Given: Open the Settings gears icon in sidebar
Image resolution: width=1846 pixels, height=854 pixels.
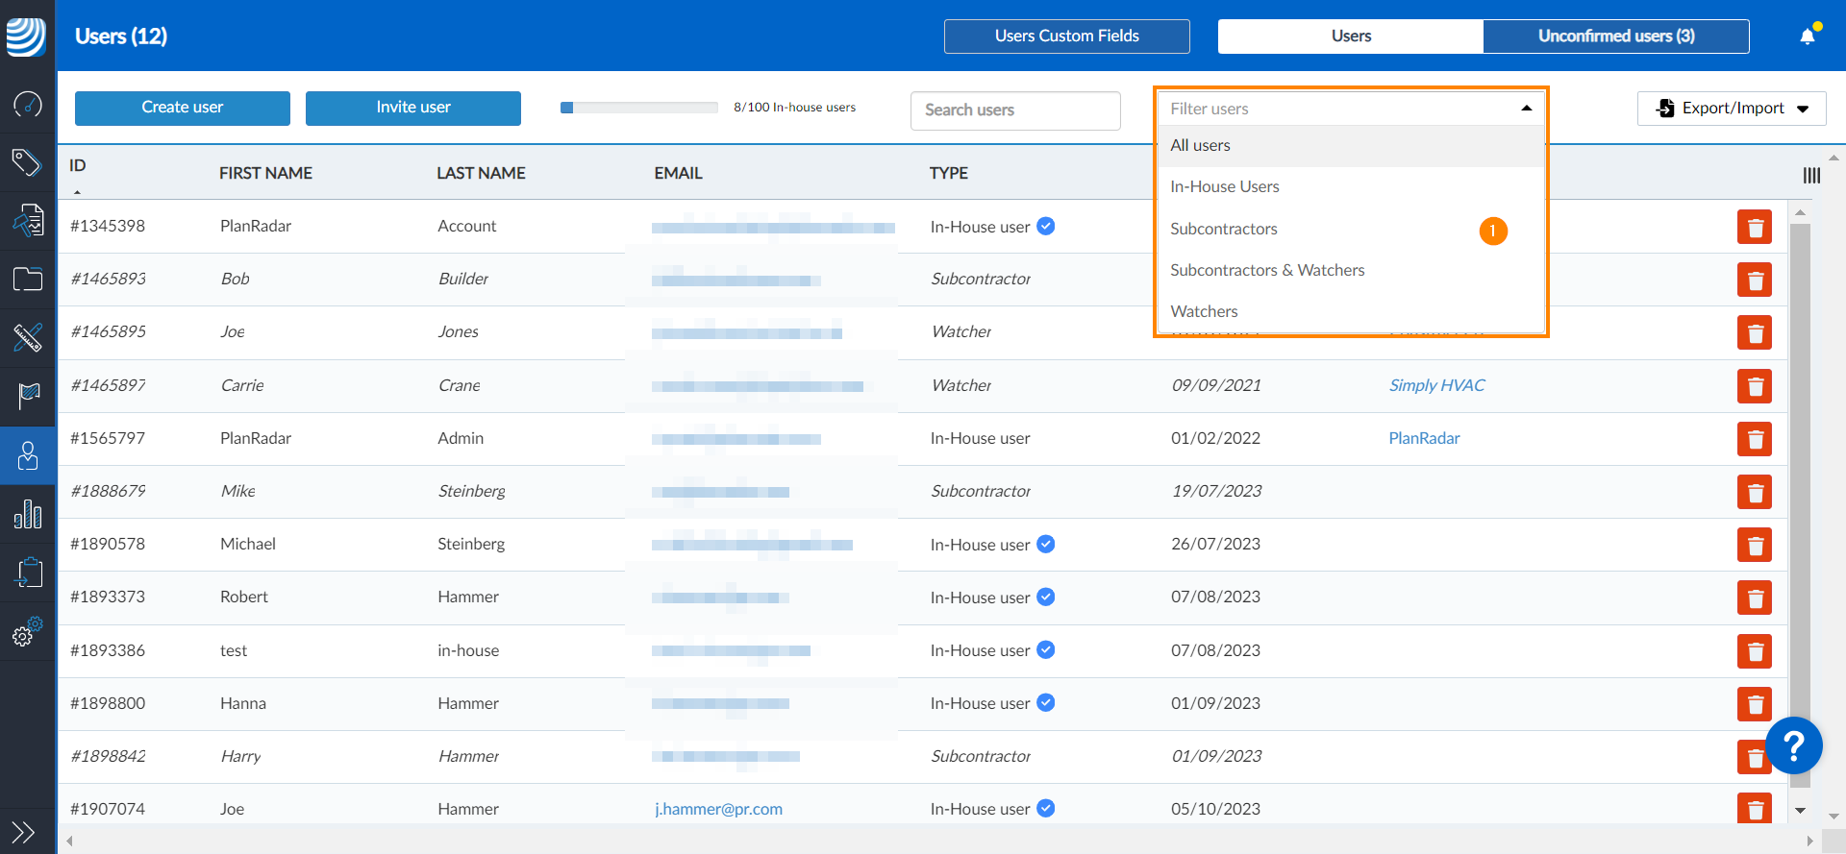Looking at the screenshot, I should [x=28, y=631].
